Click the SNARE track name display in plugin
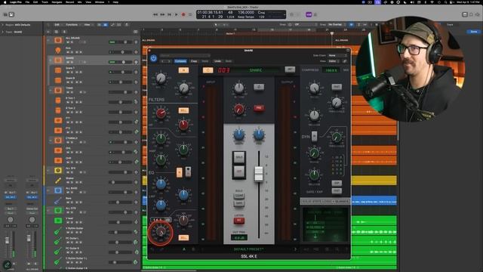The width and height of the screenshot is (483, 272). coord(256,70)
